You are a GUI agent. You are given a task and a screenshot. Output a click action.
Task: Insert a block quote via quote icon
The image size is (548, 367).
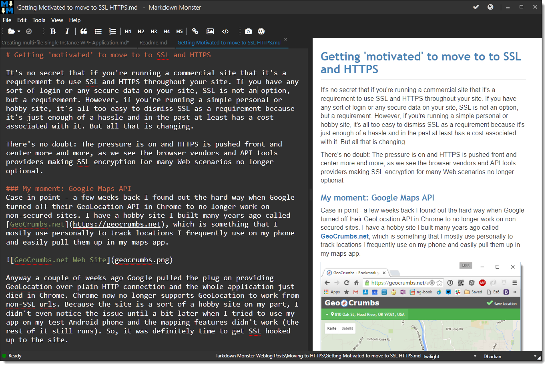(x=84, y=31)
